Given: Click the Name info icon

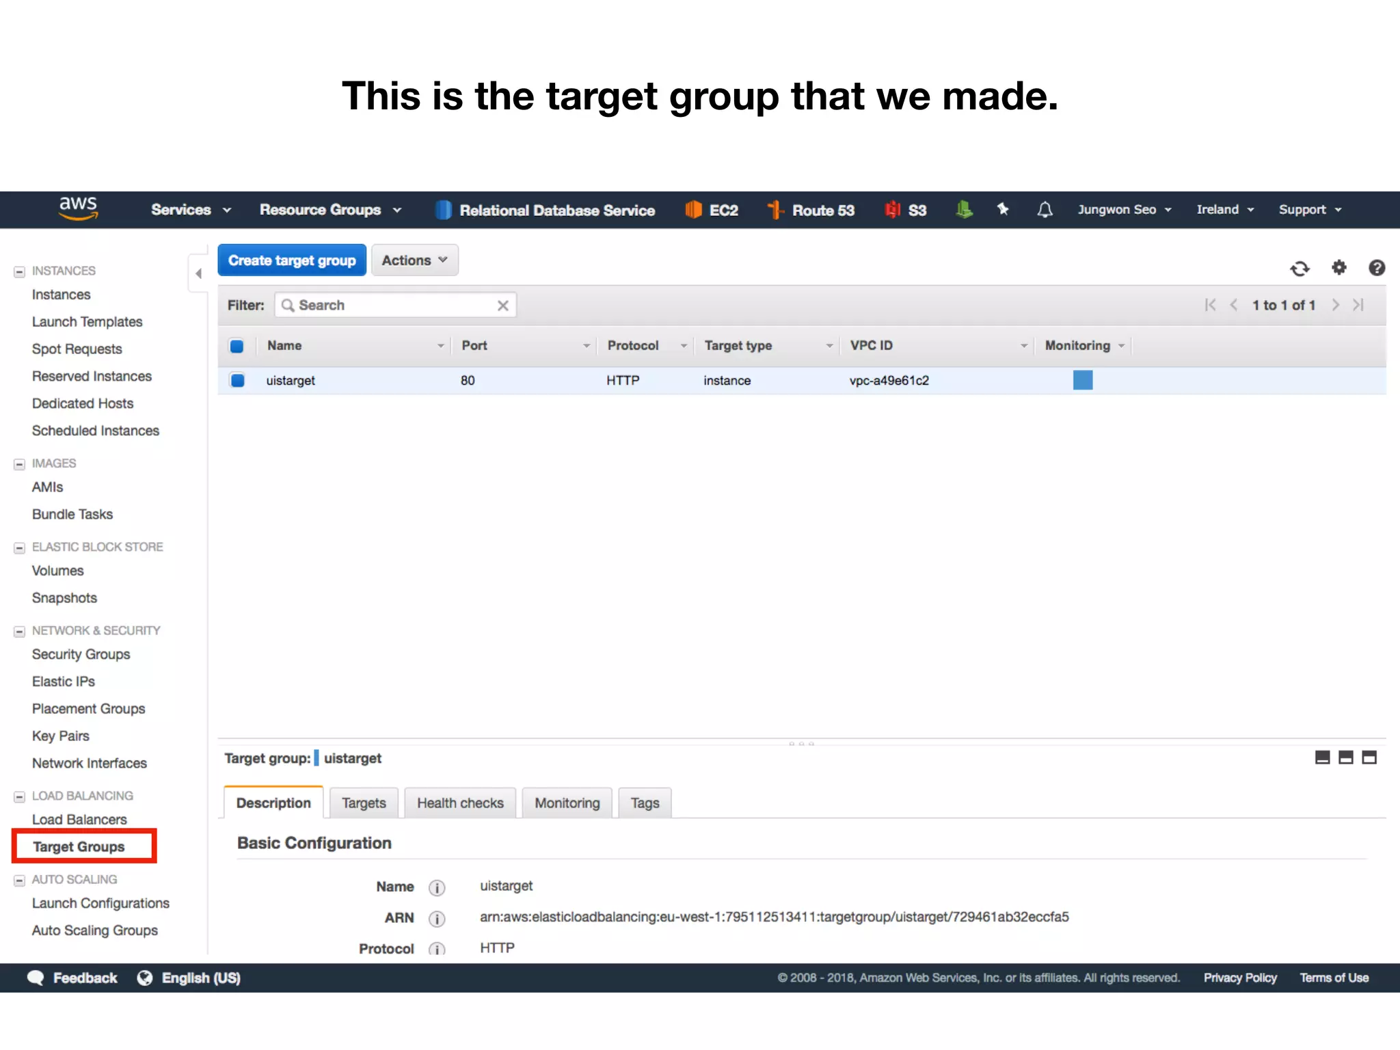Looking at the screenshot, I should [x=437, y=887].
